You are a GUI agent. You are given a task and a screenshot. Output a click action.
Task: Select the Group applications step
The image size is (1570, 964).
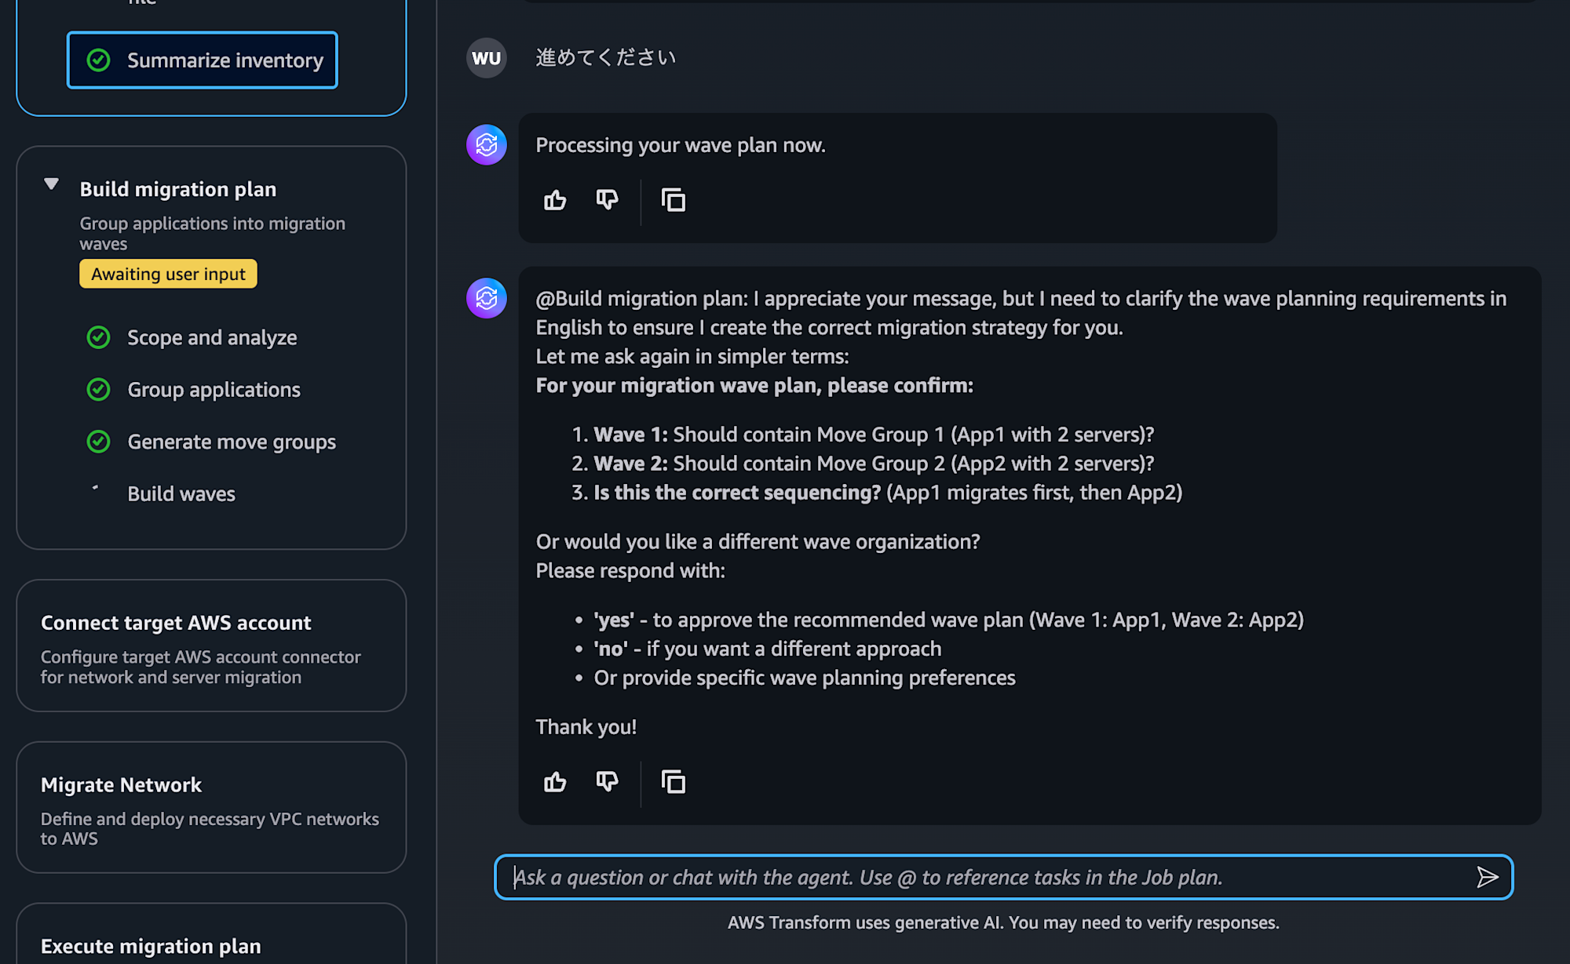coord(214,390)
